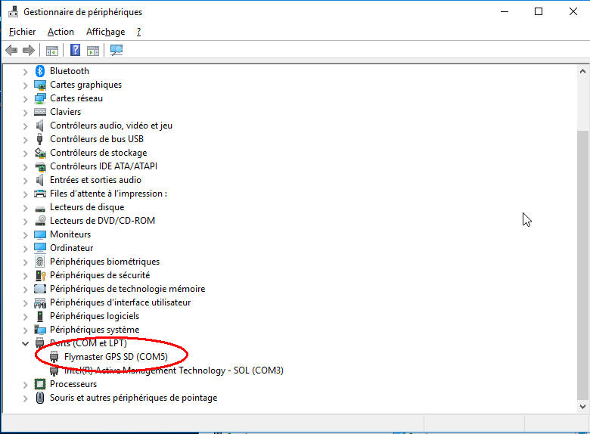590x434 pixels.
Task: Expand the Entrées et sorties audio category
Action: click(25, 181)
